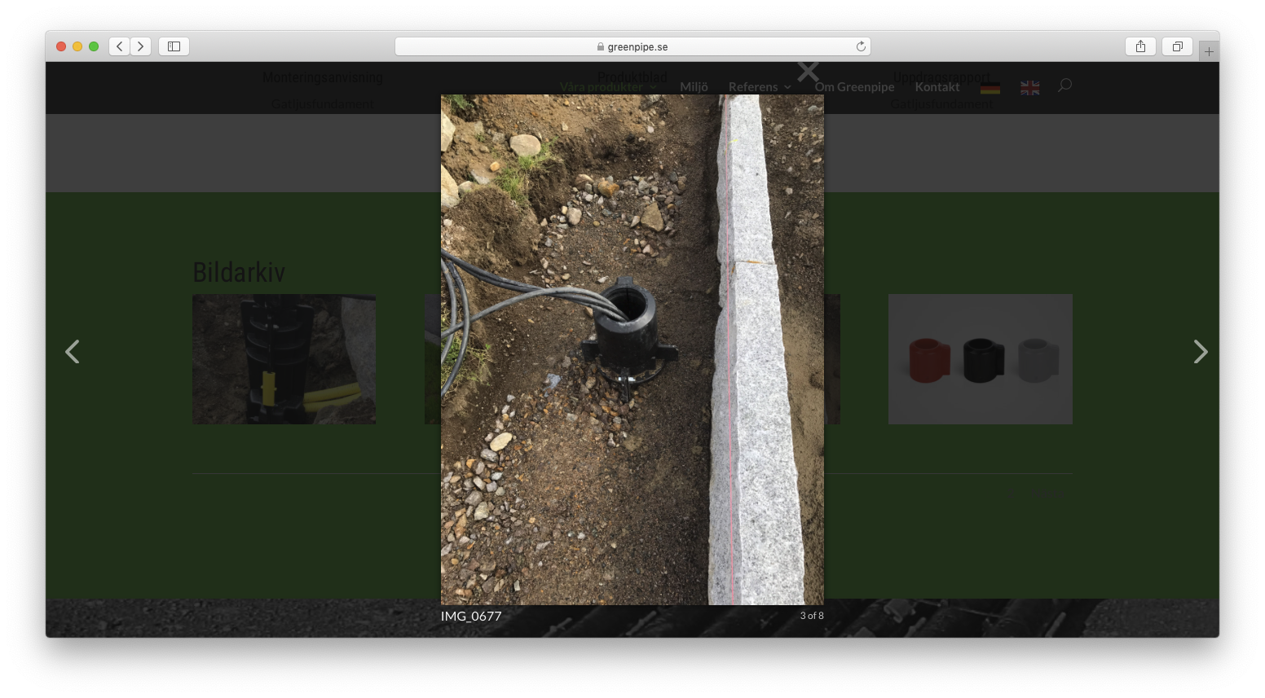Open the Safari share menu
The height and width of the screenshot is (698, 1265).
tap(1140, 46)
